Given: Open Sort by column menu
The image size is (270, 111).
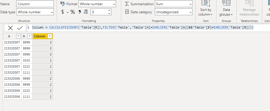Looking at the screenshot, I should tap(206, 12).
